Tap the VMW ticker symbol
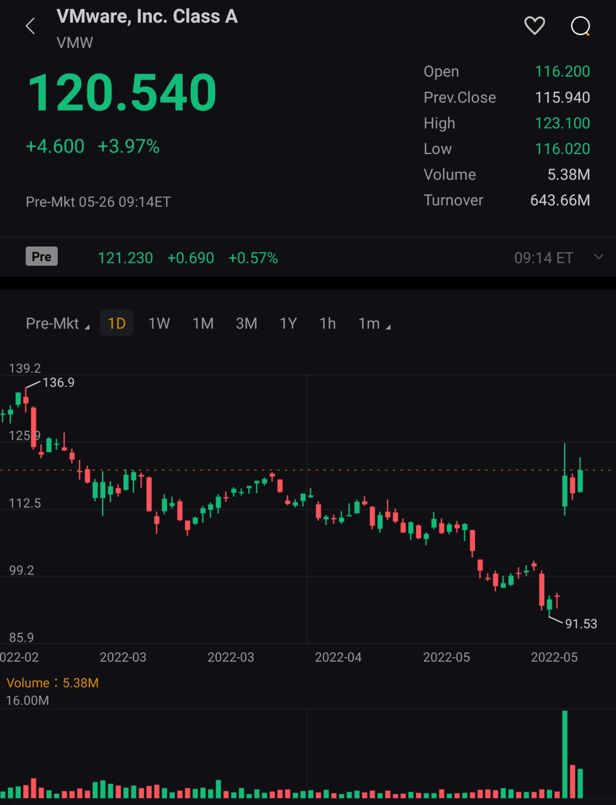616x805 pixels. pyautogui.click(x=75, y=43)
